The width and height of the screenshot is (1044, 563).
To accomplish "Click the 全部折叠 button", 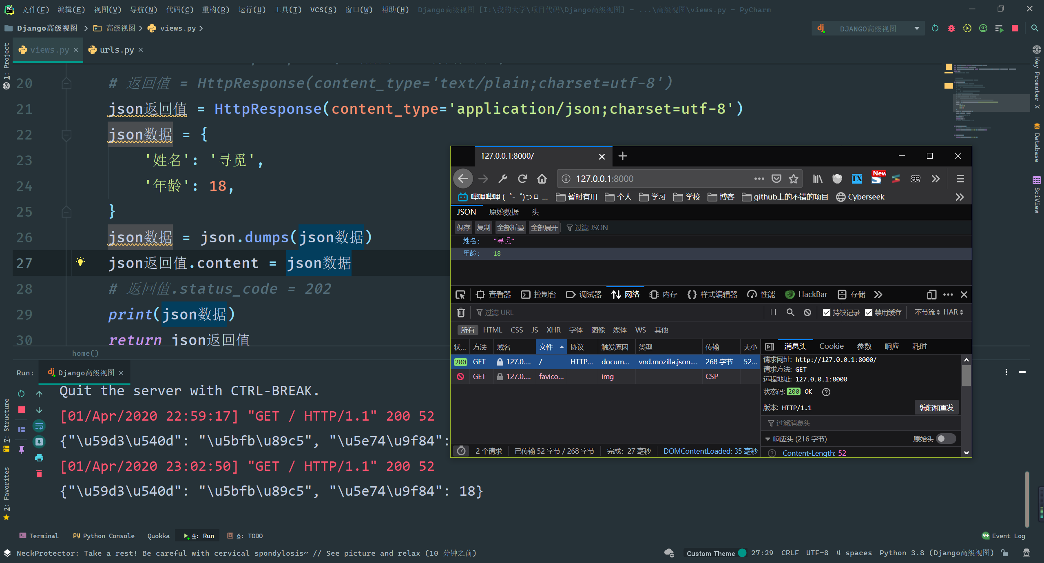I will (x=510, y=228).
